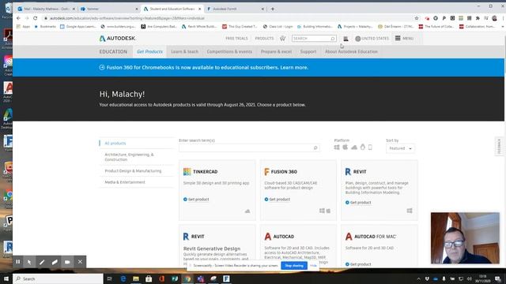Open Task View on taskbar
The width and height of the screenshot is (506, 284).
pyautogui.click(x=110, y=278)
